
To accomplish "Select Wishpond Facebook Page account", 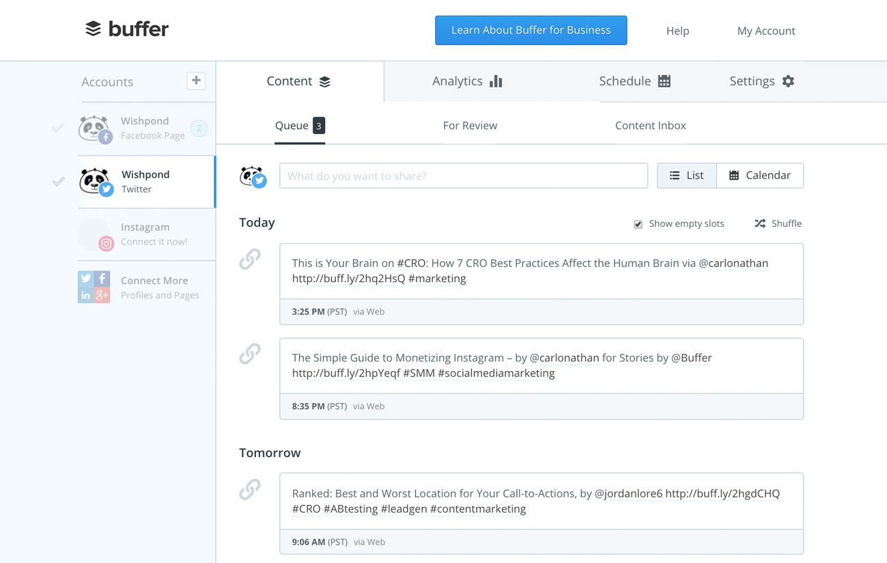I will click(x=146, y=128).
